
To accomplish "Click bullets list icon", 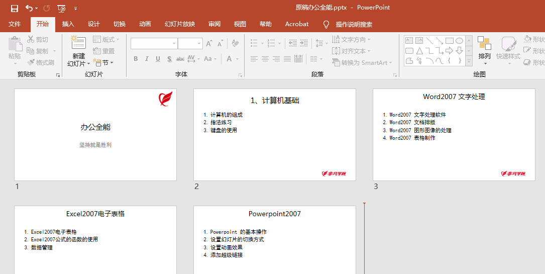I will 254,43.
